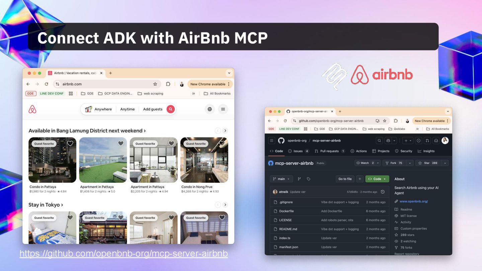Open the apps grid bookmark in Airbnb window
482x271 pixels.
coord(71,94)
